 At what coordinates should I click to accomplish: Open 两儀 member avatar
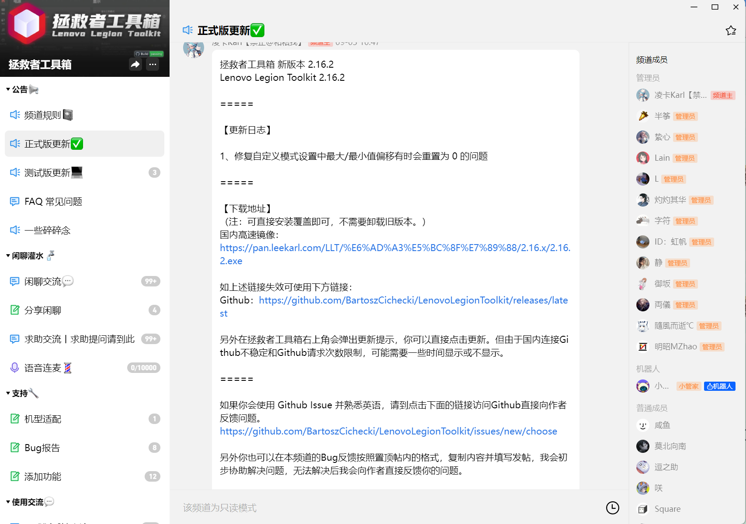point(643,305)
